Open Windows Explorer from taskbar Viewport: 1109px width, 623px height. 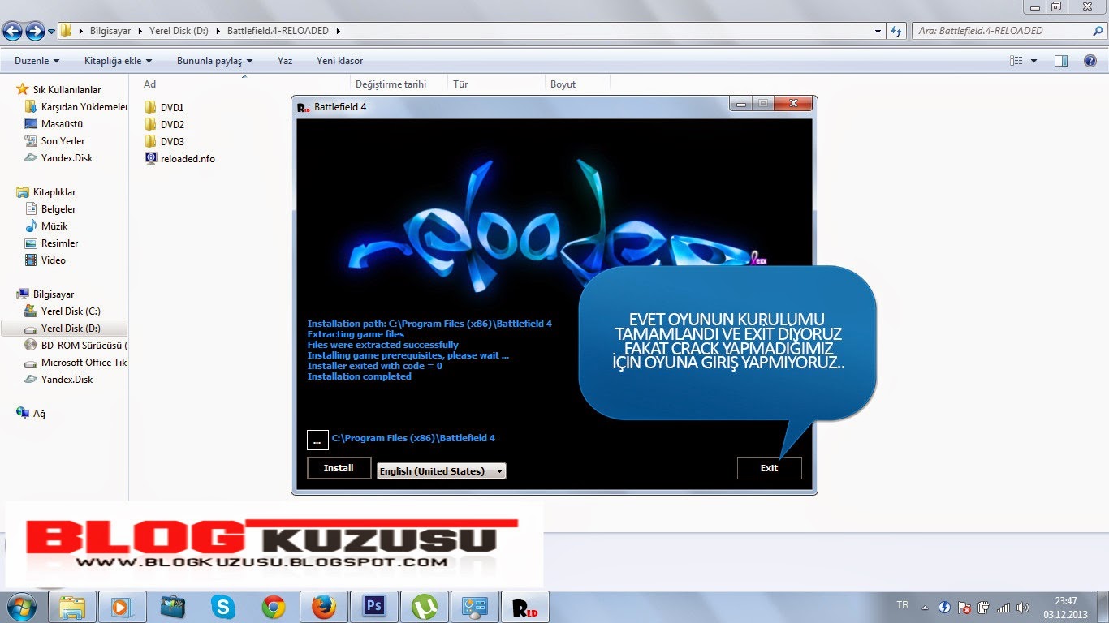72,607
